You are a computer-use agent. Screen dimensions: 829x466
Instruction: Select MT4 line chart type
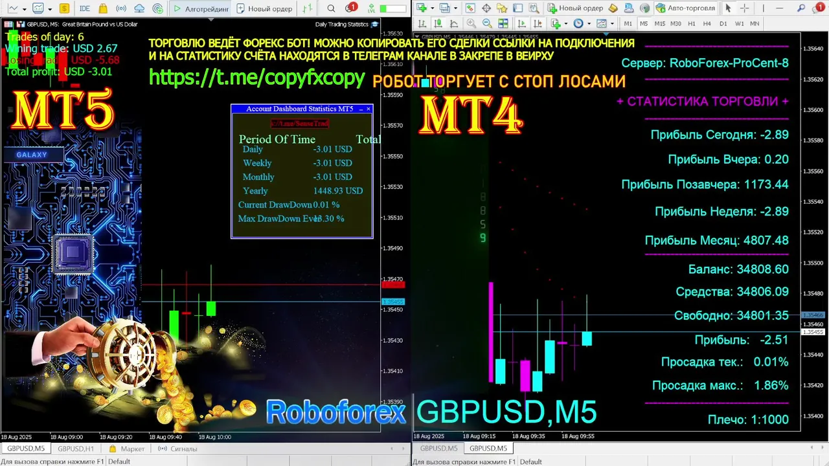[453, 23]
